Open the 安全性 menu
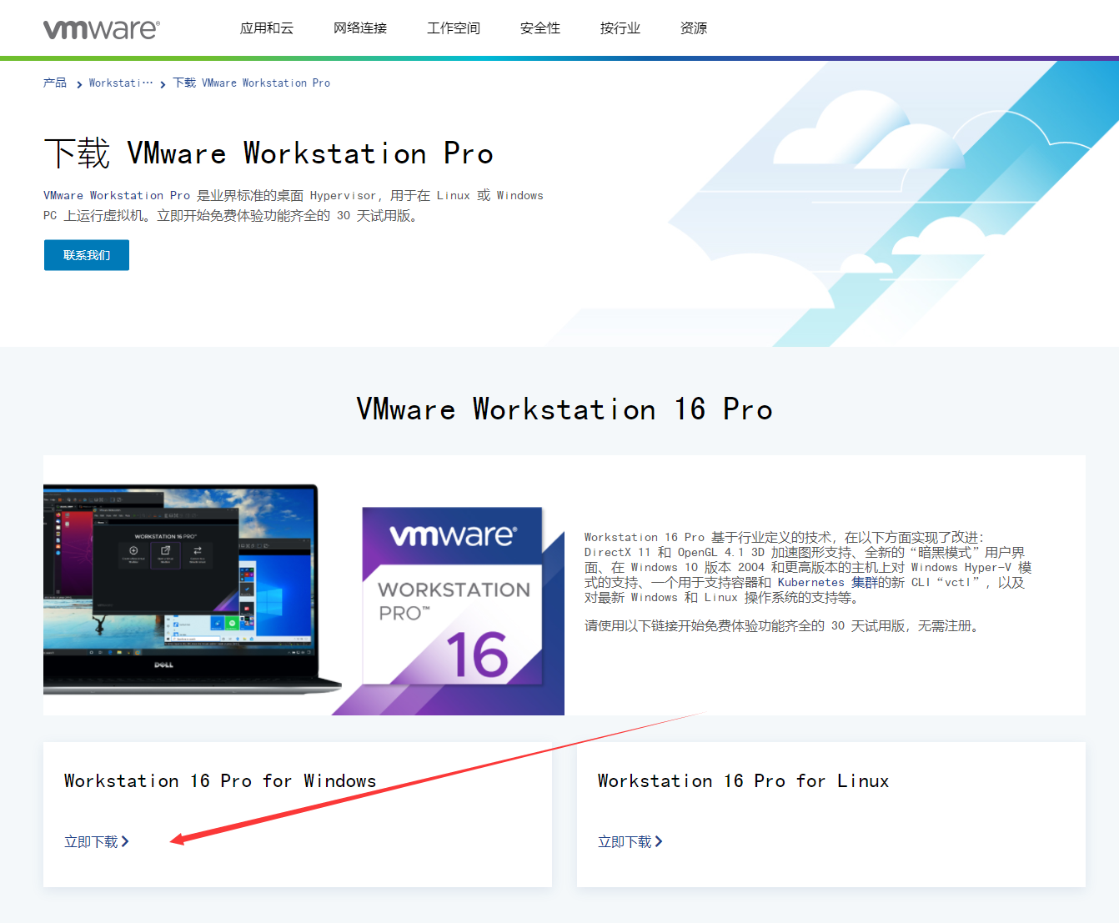The image size is (1119, 923). pyautogui.click(x=540, y=28)
